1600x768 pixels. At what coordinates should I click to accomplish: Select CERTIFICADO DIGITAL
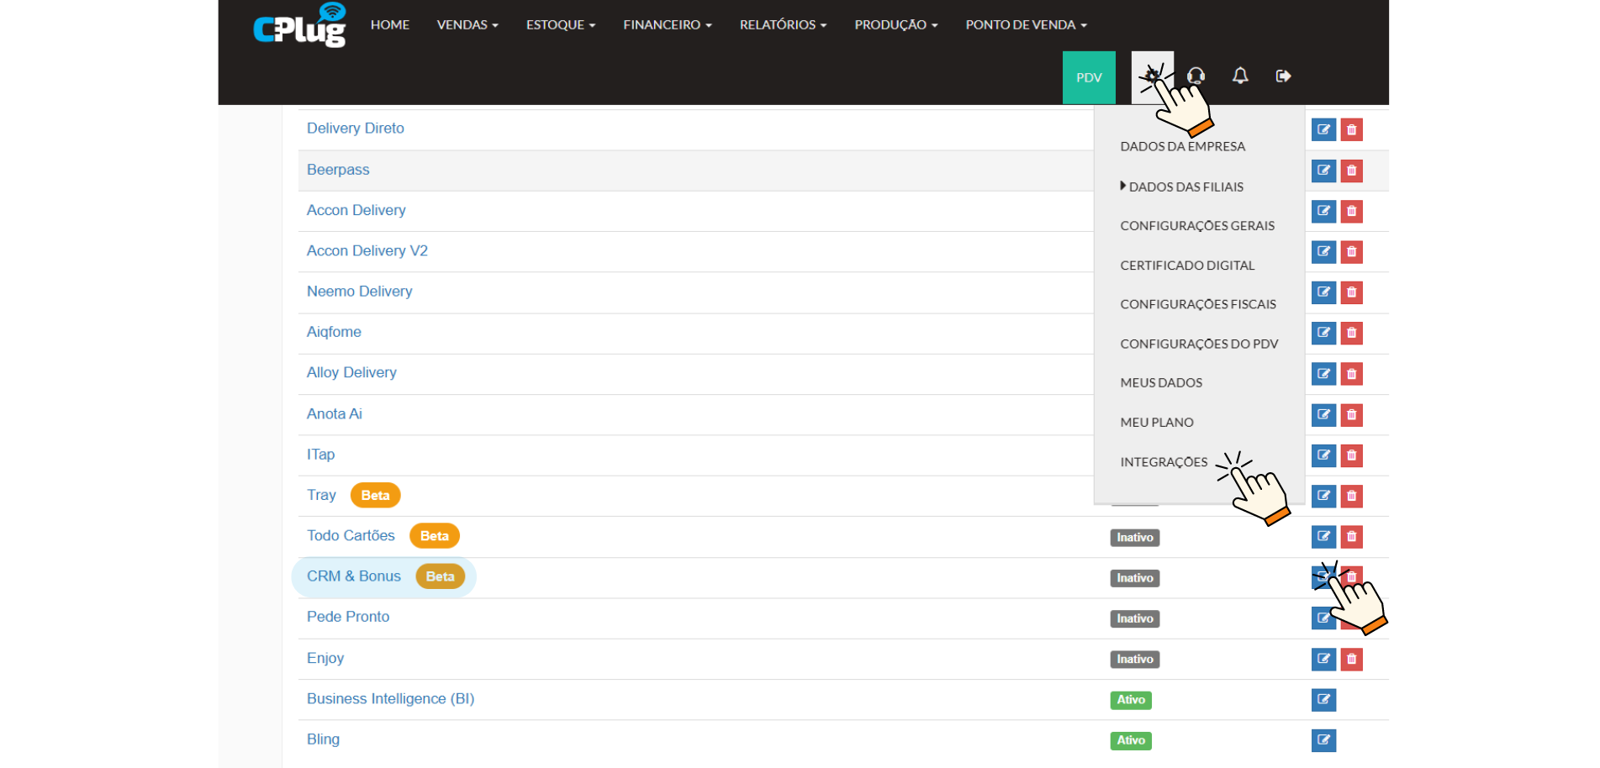click(x=1187, y=266)
